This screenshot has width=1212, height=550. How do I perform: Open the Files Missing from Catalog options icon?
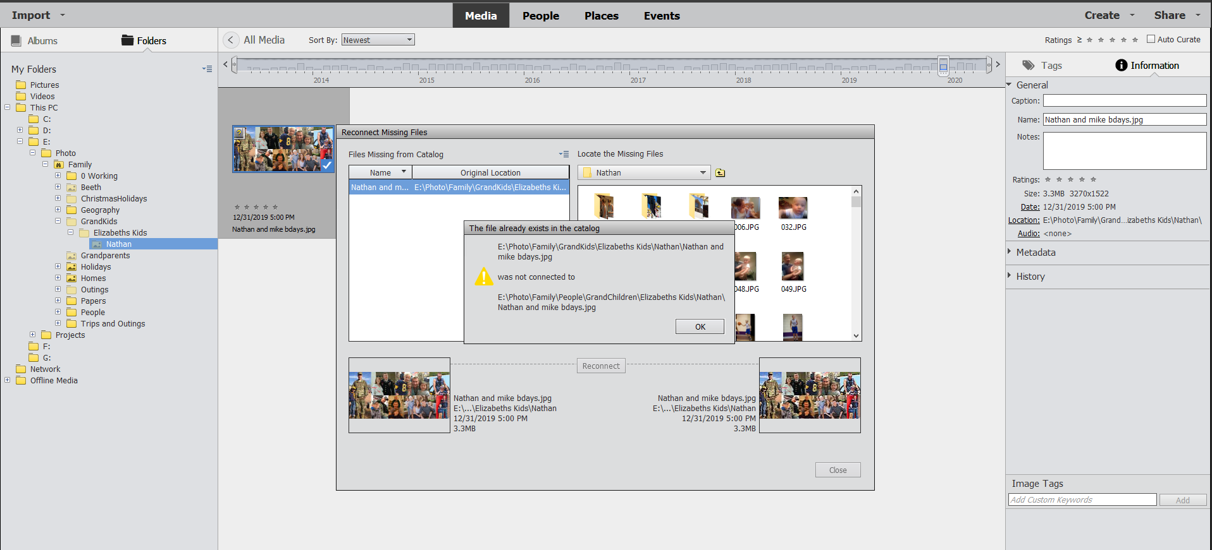click(x=564, y=154)
